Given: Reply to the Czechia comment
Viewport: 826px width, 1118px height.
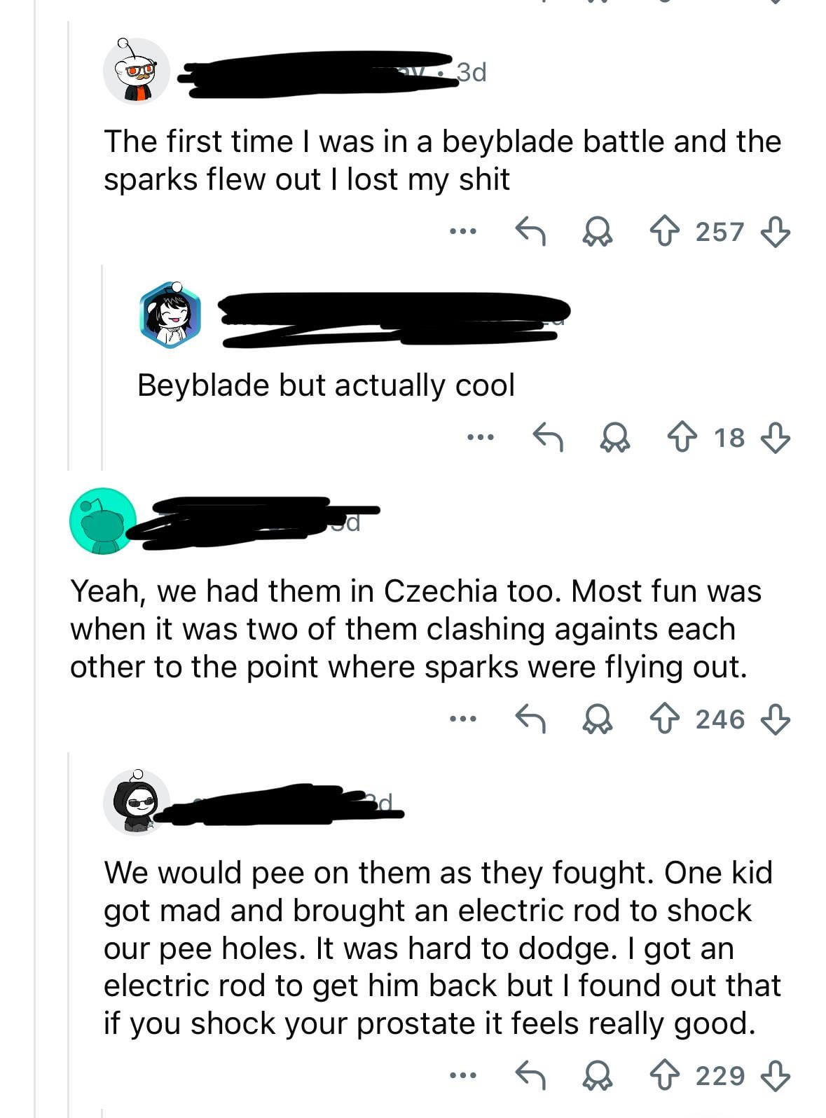Looking at the screenshot, I should 530,719.
